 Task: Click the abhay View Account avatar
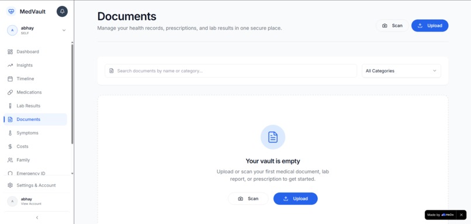tap(12, 201)
